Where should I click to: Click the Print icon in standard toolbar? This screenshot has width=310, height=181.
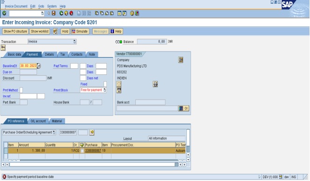tap(79, 13)
